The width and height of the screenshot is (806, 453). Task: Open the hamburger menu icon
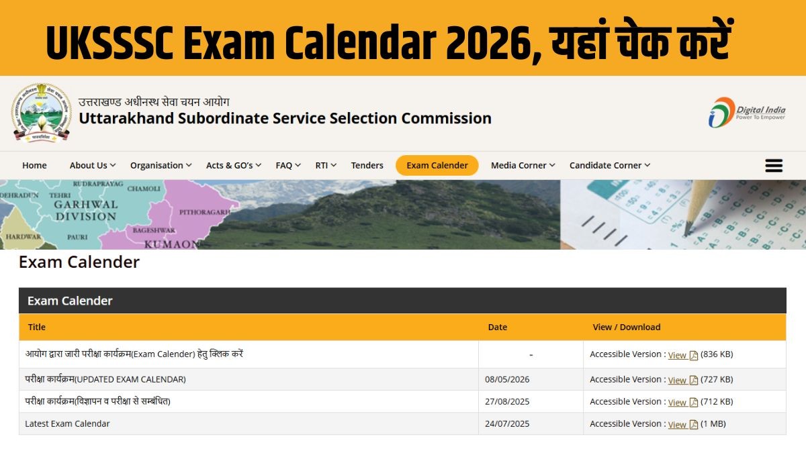click(x=774, y=166)
